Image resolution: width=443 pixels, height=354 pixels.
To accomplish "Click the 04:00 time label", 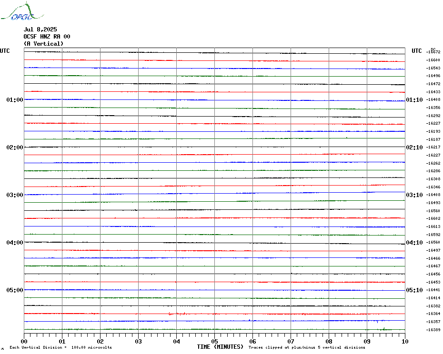I will 15,243.
